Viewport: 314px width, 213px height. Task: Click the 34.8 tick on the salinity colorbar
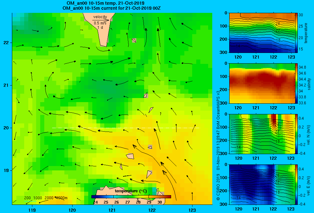coord(302,67)
